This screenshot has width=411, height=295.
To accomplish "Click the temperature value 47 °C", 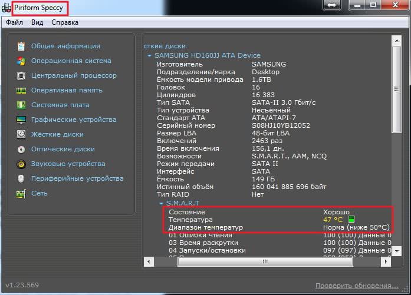I will coord(333,220).
